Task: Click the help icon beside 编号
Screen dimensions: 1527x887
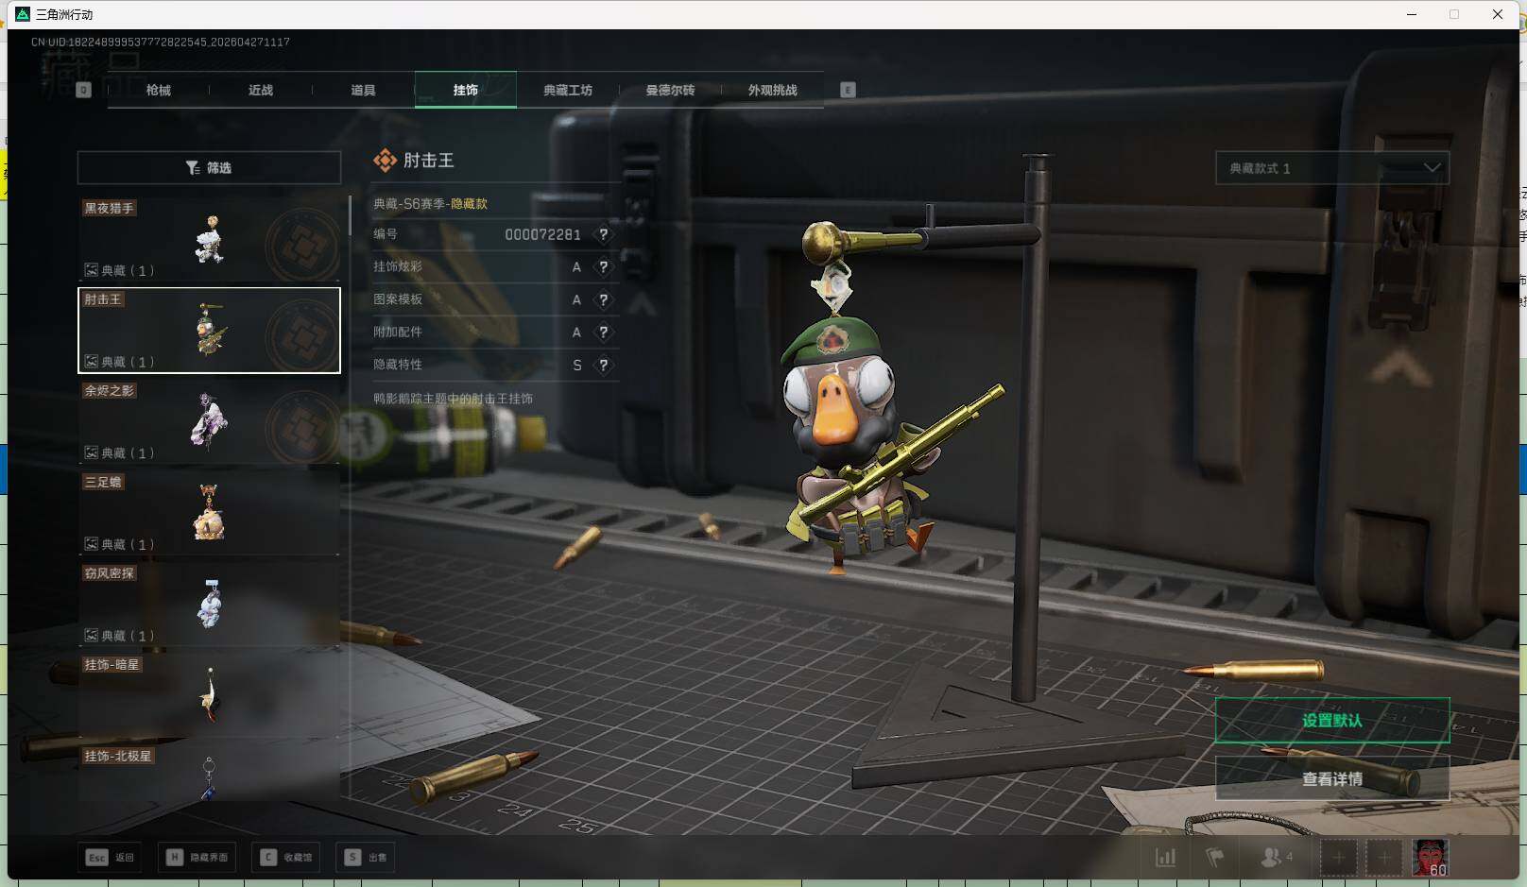Action: [603, 234]
